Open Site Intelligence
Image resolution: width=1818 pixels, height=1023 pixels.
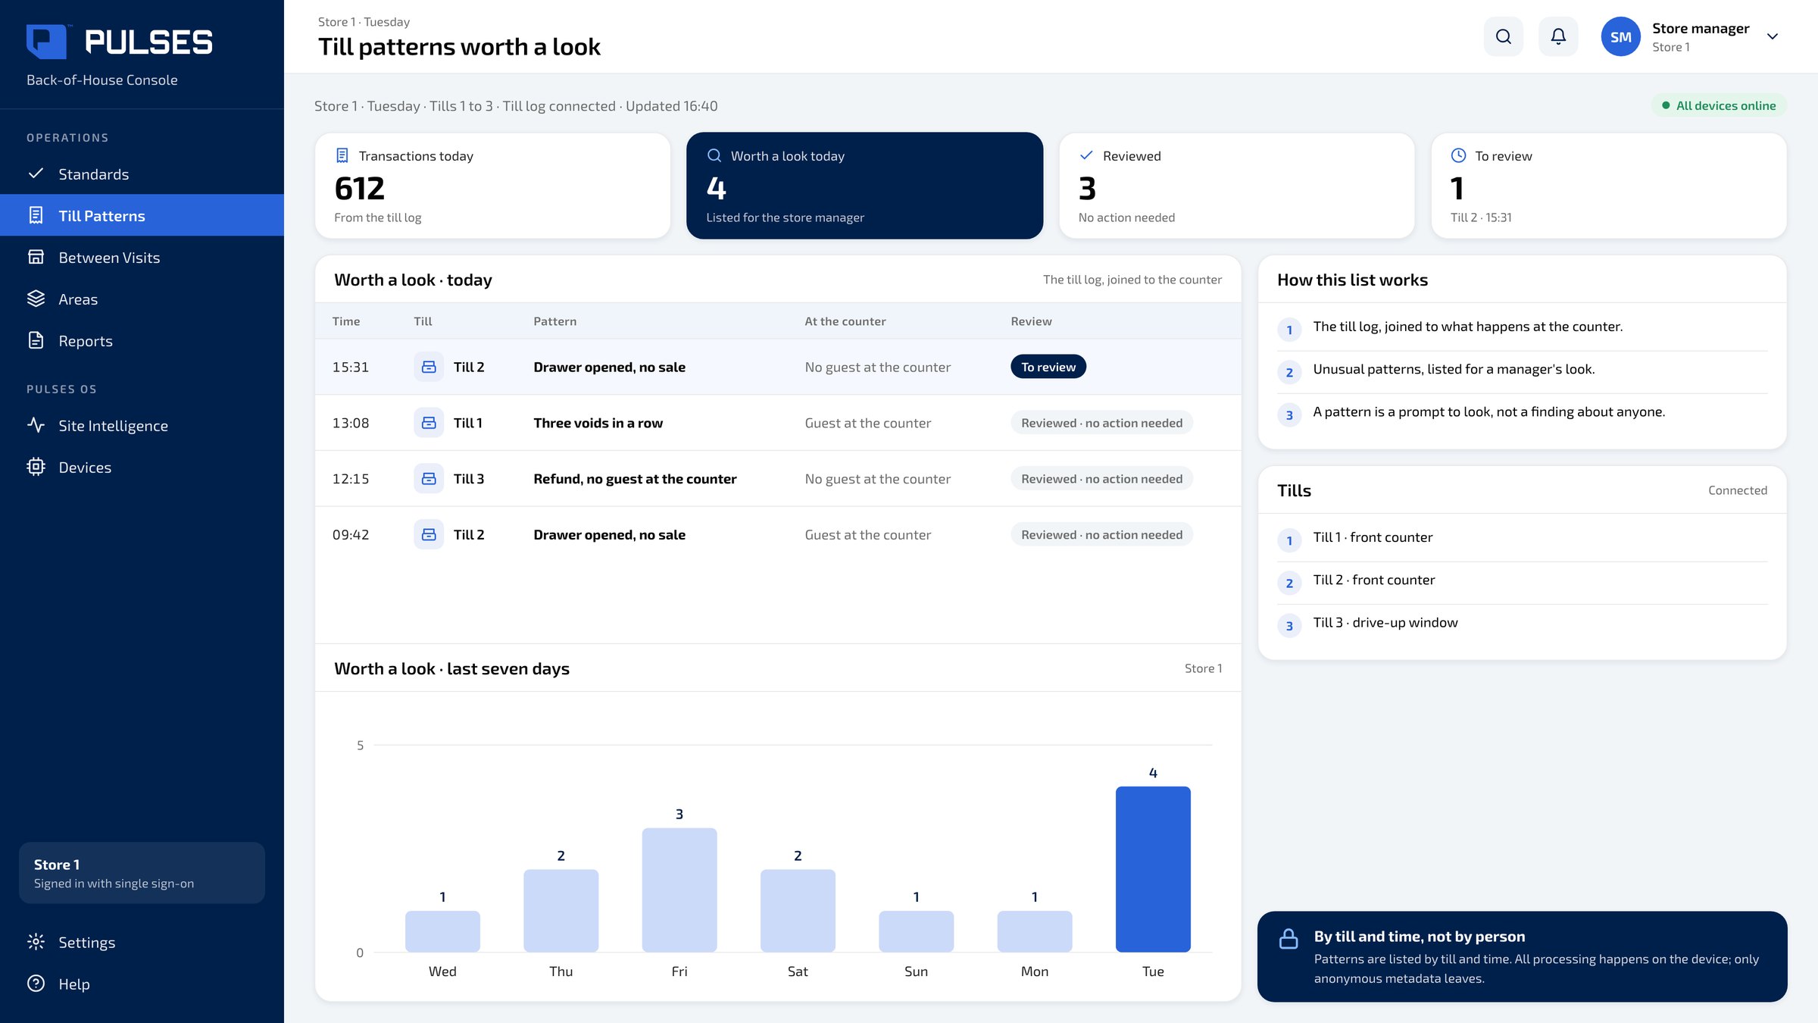coord(142,425)
